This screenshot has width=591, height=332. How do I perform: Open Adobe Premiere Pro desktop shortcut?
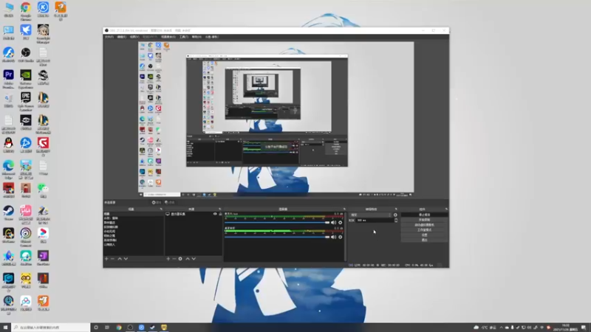8,78
